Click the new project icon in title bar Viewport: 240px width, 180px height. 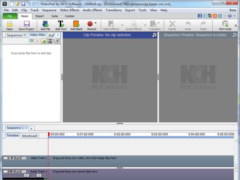[12, 4]
